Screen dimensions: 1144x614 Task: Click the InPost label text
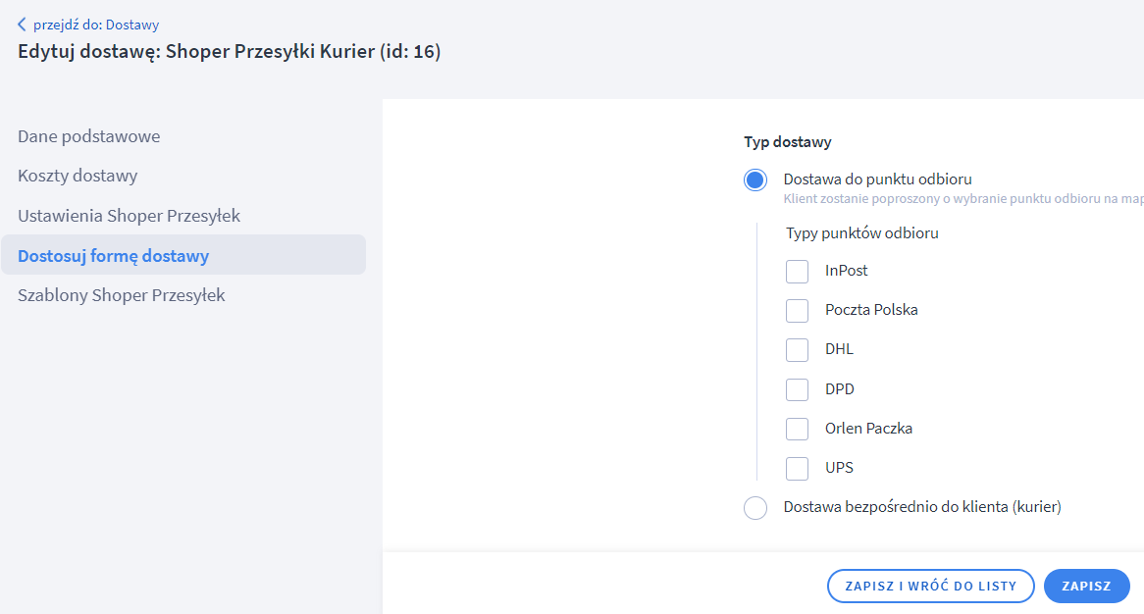tap(846, 271)
